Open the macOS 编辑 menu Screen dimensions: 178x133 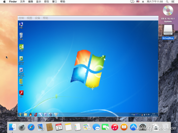[31, 1]
